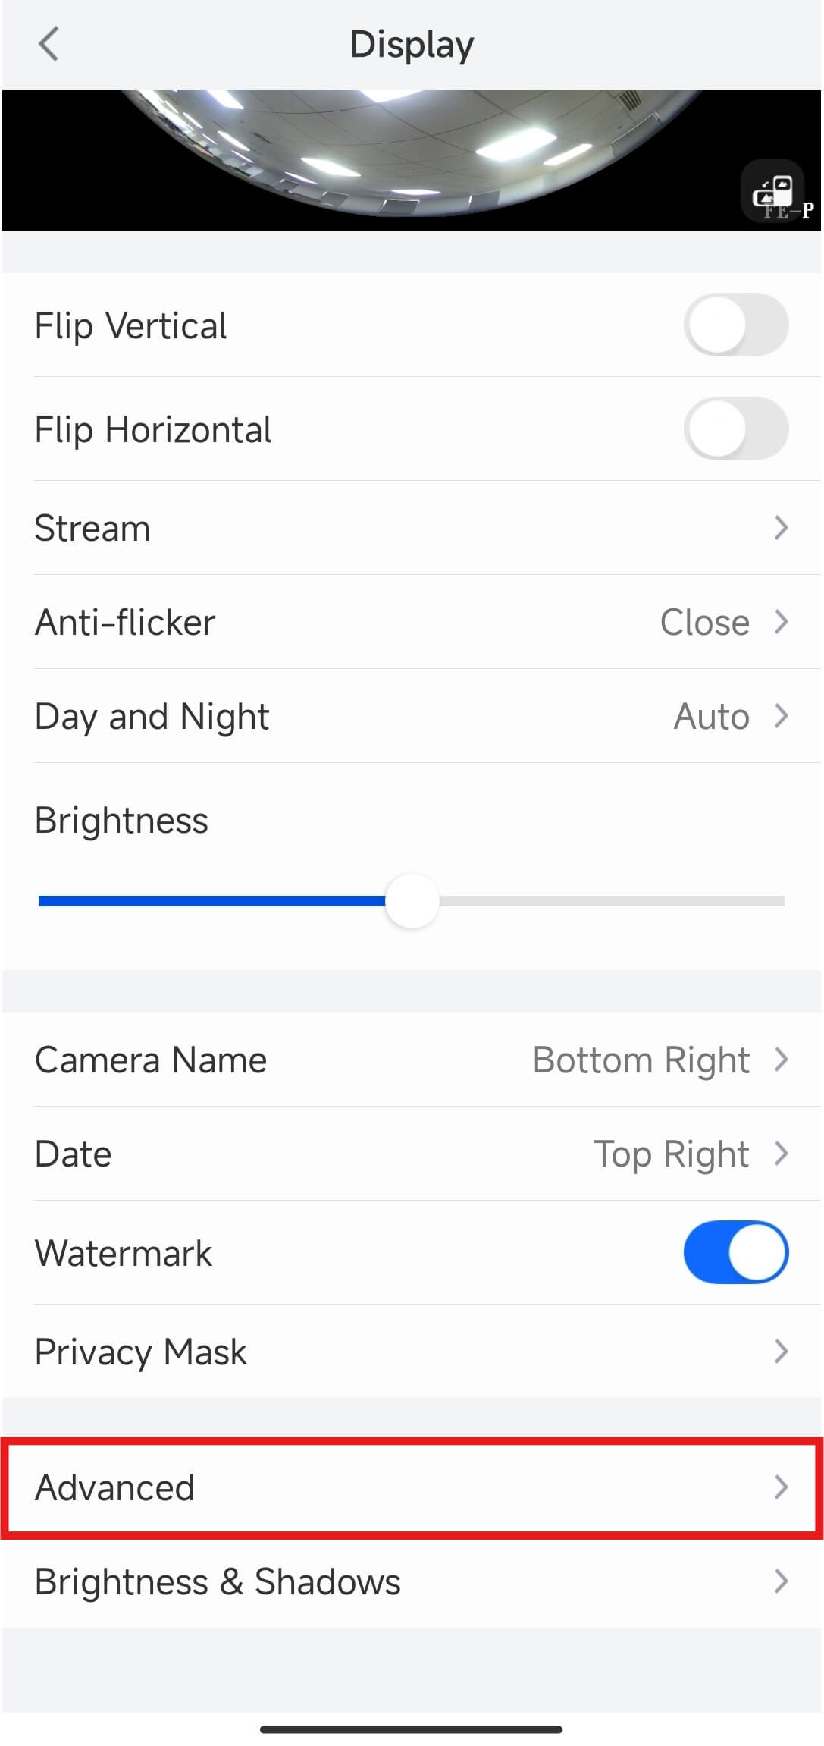The image size is (824, 1746).
Task: Change Anti-flicker from Close
Action: 704,622
